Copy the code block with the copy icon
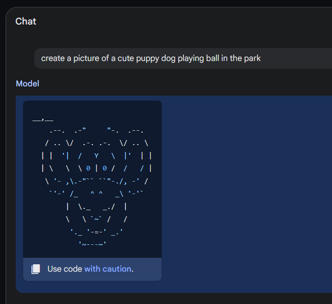 pos(36,269)
